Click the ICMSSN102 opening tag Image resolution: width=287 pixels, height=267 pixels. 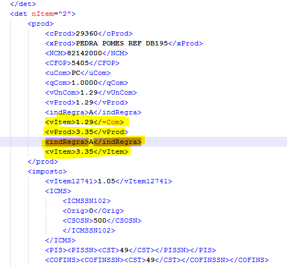pyautogui.click(x=87, y=201)
